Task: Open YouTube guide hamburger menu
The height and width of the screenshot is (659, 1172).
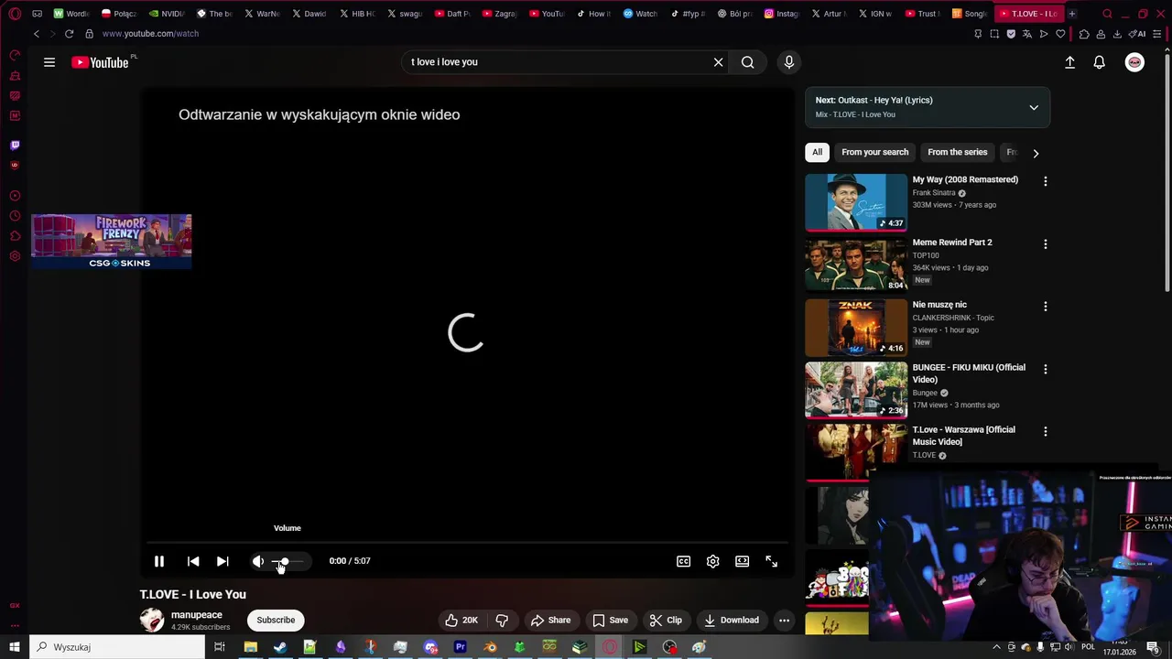Action: tap(49, 62)
